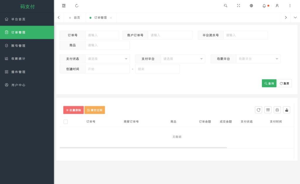Open the search icon in top bar

(x=226, y=6)
